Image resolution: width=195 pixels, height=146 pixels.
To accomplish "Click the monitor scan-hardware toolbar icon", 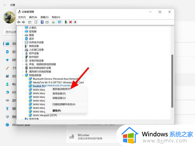I will pos(60,22).
